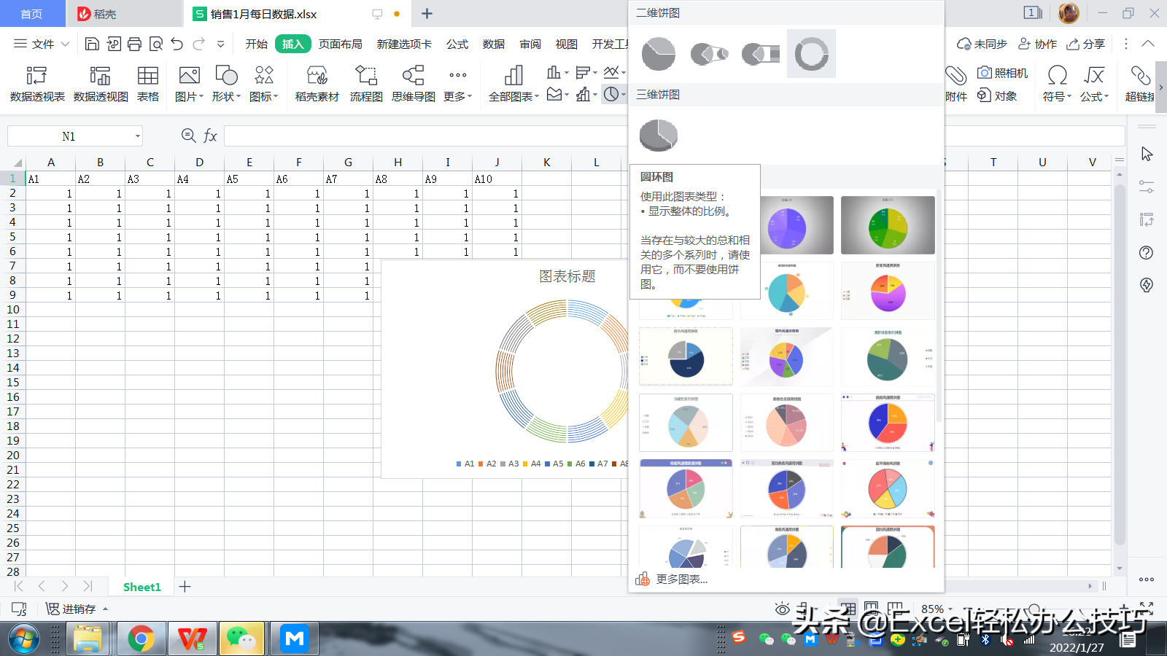
Task: Click the 未同步 sync status button
Action: pyautogui.click(x=982, y=44)
